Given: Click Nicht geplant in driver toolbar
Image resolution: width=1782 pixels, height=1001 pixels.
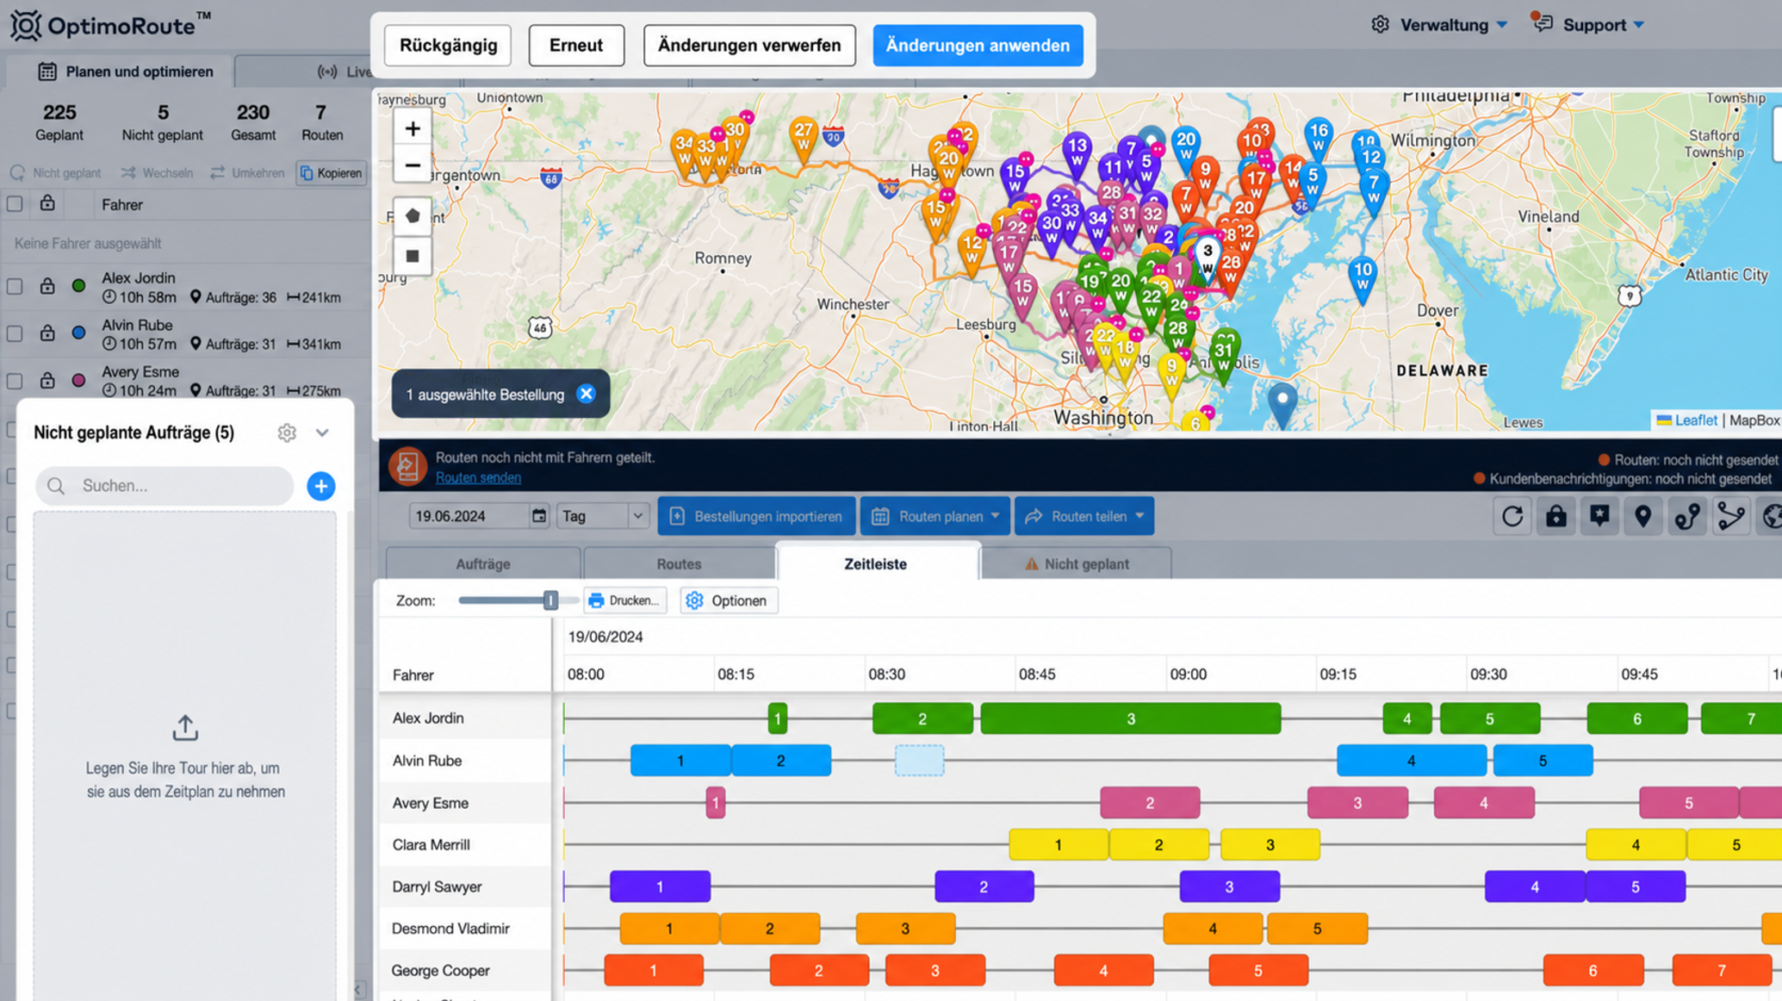Looking at the screenshot, I should [x=56, y=173].
